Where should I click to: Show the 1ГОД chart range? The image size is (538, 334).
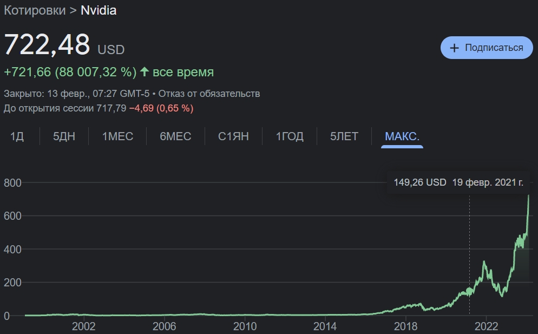tap(290, 136)
